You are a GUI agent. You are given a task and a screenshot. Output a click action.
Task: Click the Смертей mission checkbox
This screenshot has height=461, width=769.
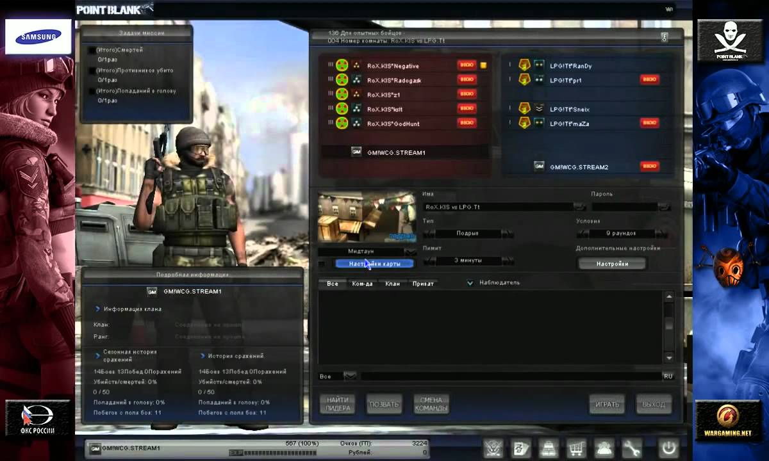click(92, 50)
